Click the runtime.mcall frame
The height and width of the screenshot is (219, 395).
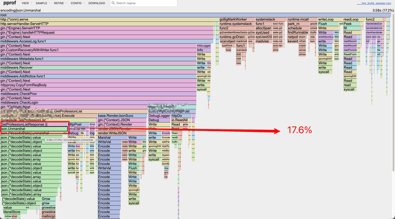(302, 19)
